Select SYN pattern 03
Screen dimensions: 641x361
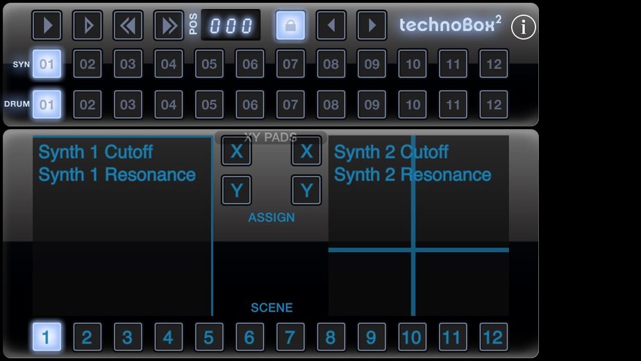[128, 64]
